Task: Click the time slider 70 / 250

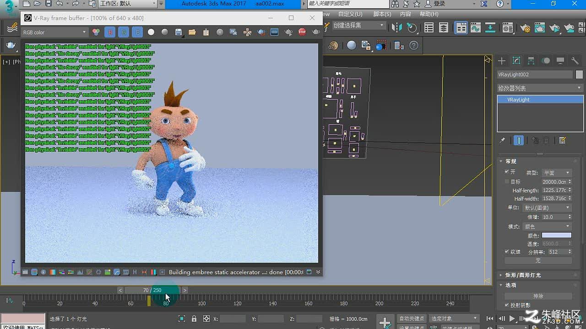Action: click(152, 290)
